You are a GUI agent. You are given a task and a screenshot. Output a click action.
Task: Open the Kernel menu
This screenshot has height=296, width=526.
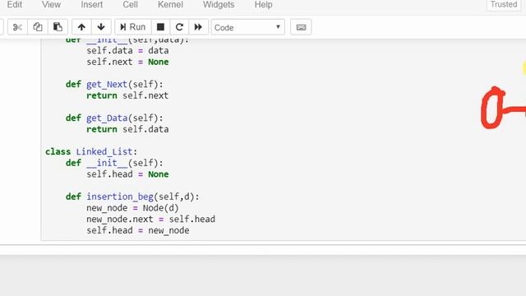170,5
